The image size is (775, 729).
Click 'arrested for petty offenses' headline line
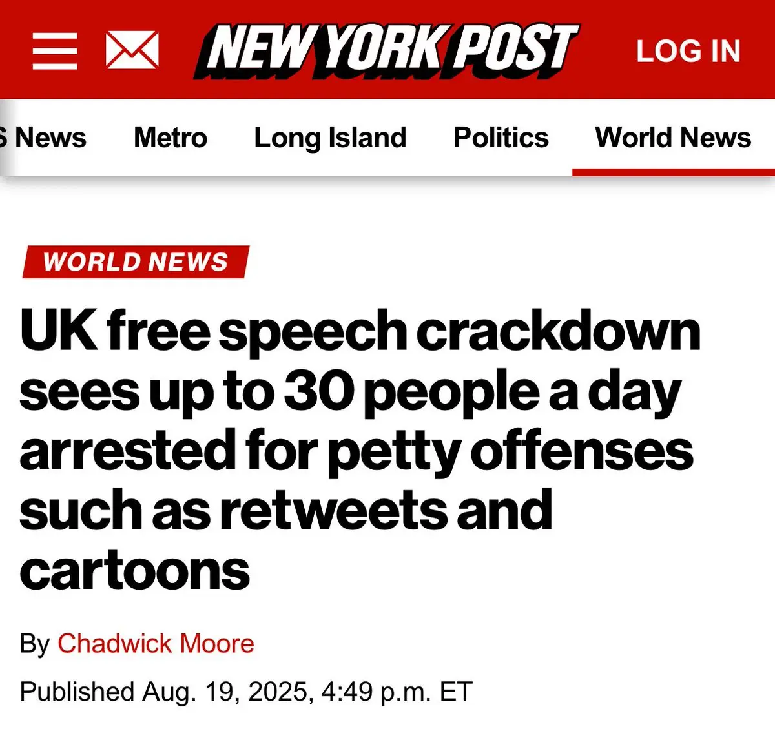(356, 452)
